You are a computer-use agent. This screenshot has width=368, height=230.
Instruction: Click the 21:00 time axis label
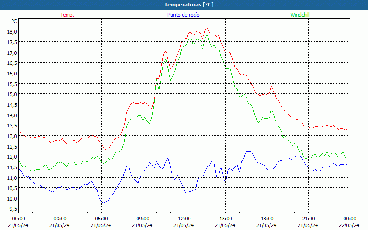click(308, 218)
